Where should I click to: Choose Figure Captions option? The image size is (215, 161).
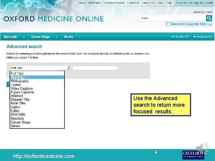pyautogui.click(x=37, y=92)
